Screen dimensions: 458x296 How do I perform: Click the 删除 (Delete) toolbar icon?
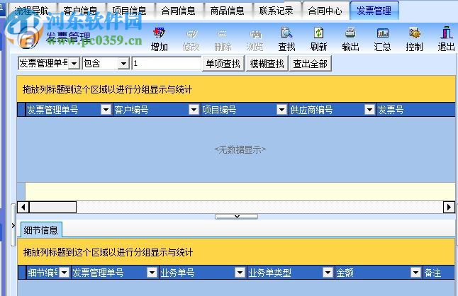pos(223,40)
